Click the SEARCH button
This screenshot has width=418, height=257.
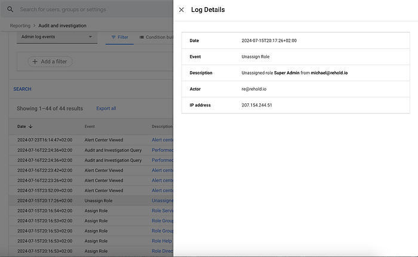pos(23,89)
